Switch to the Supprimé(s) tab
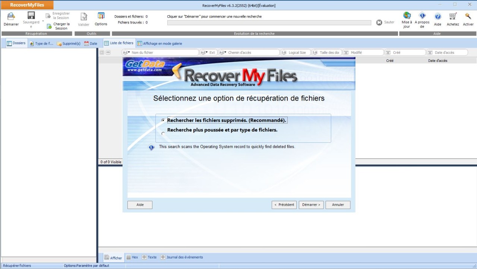 pyautogui.click(x=68, y=43)
